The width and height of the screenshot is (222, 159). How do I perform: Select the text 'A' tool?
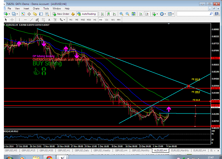(49, 20)
